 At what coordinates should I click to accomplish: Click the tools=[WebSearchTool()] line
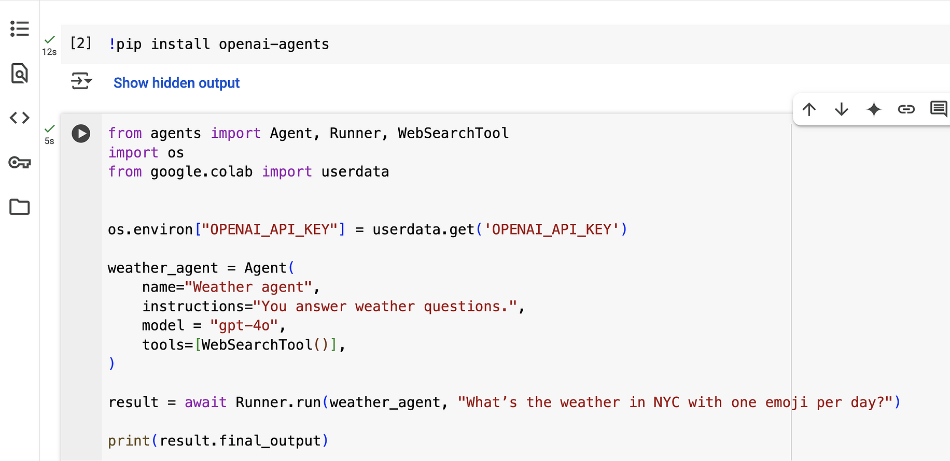(244, 344)
